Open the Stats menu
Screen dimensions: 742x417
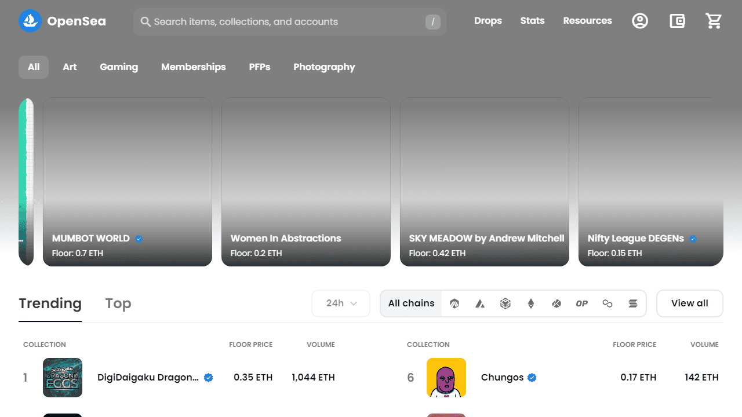pos(532,21)
